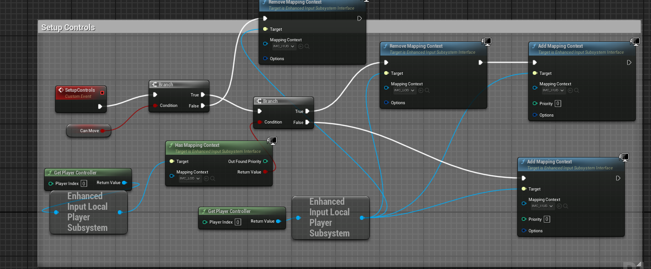Click Return Value pin of lower-middle Get Player Controller
Viewport: 651px width, 269px height.
pyautogui.click(x=278, y=221)
